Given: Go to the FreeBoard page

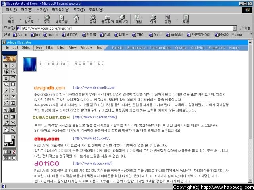Looking at the screenshot, I should tap(217, 48).
